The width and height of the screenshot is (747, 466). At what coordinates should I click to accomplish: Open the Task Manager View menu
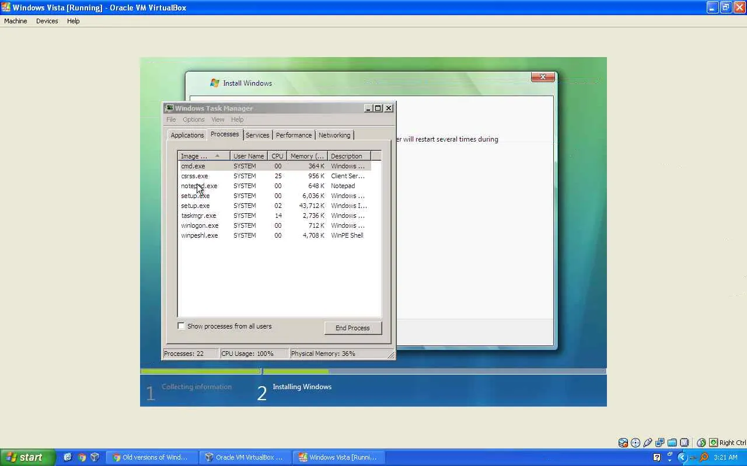click(218, 119)
